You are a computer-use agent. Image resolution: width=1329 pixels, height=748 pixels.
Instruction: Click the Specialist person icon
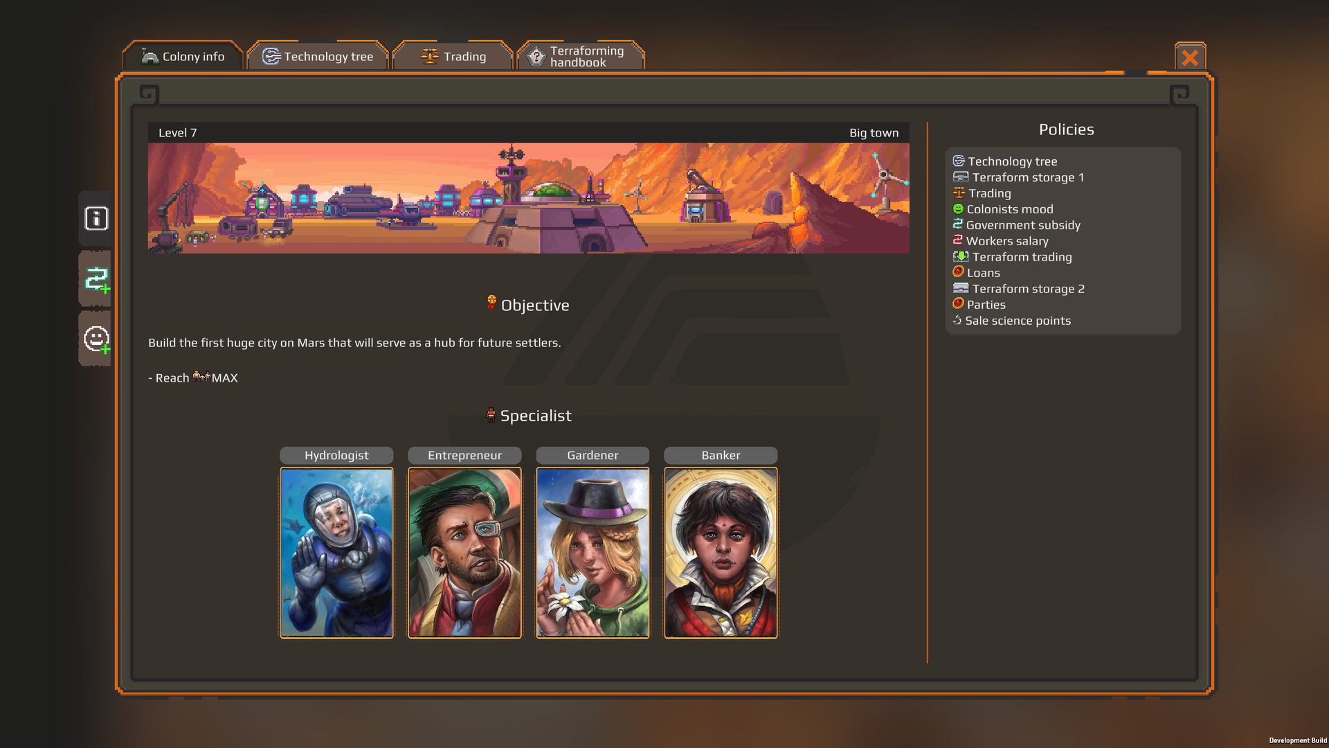[491, 415]
